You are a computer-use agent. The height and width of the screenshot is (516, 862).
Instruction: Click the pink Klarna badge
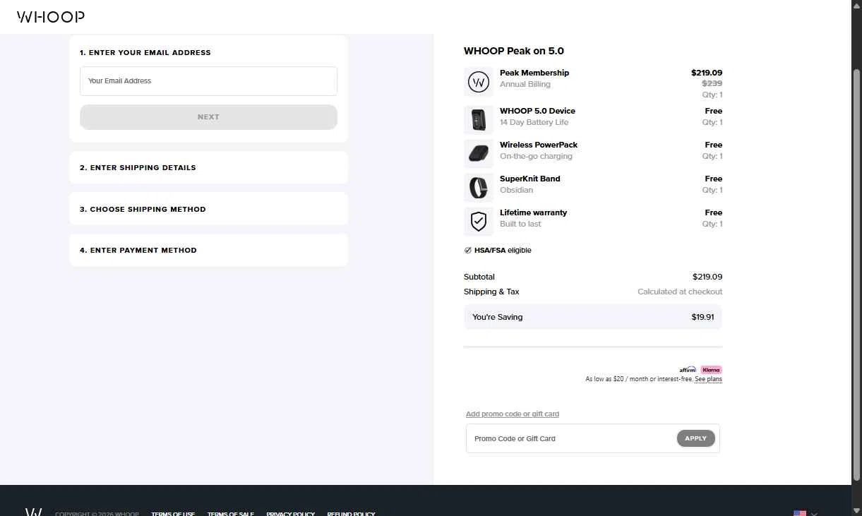pyautogui.click(x=711, y=370)
